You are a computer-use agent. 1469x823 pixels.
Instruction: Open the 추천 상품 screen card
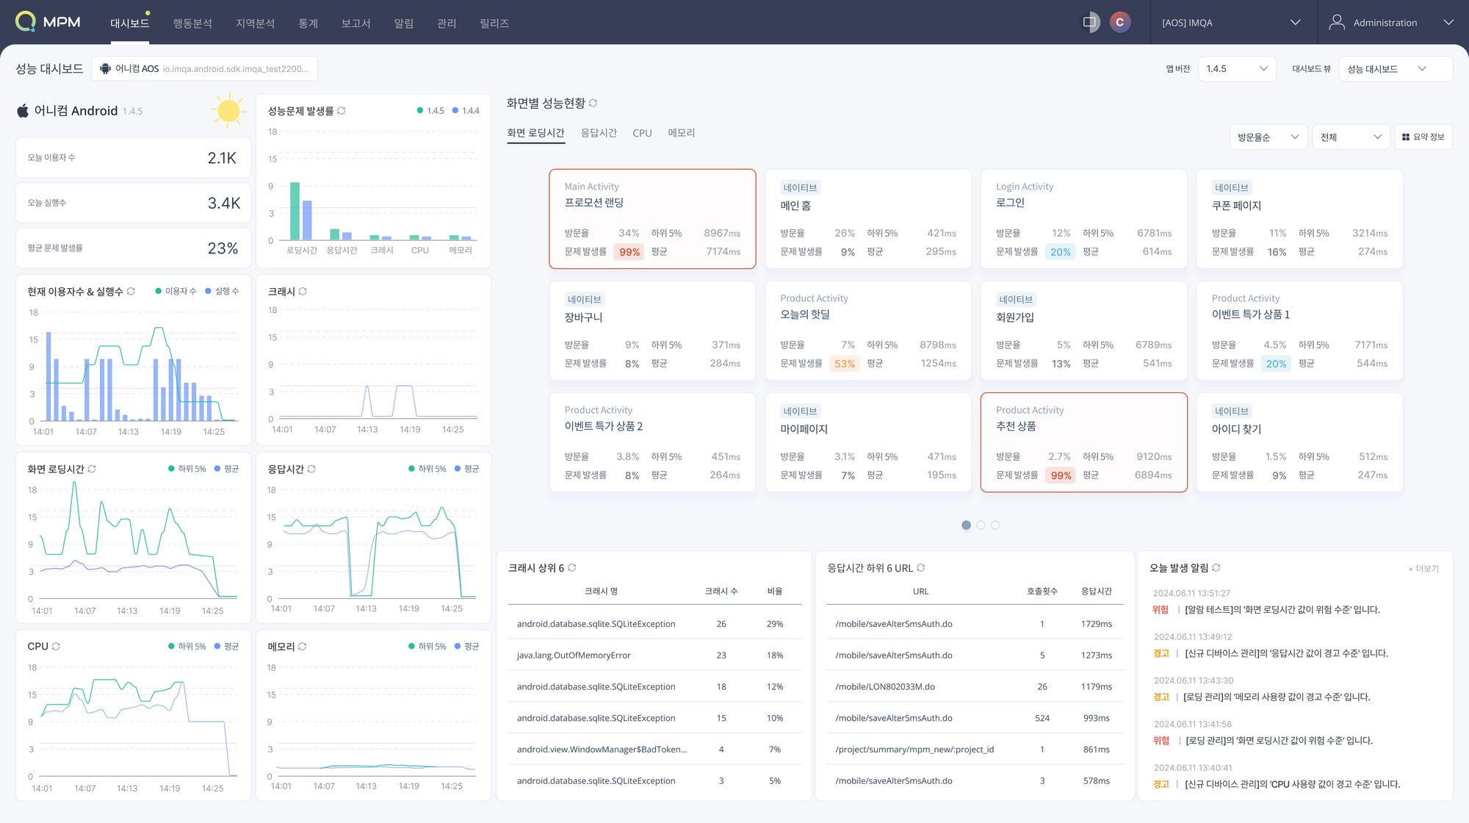point(1084,442)
